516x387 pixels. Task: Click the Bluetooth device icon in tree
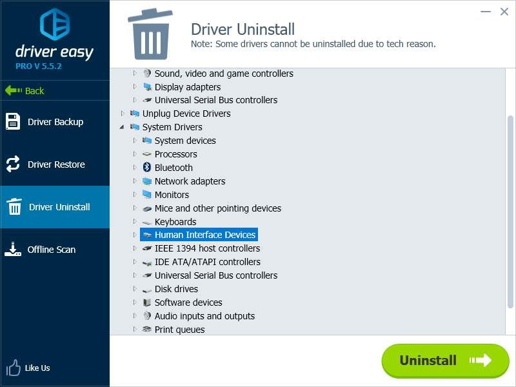[x=147, y=168]
